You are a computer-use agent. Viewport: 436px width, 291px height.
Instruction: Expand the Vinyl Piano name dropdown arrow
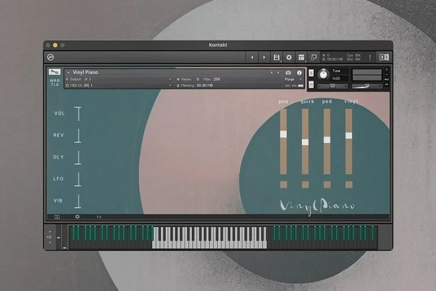tap(68, 73)
